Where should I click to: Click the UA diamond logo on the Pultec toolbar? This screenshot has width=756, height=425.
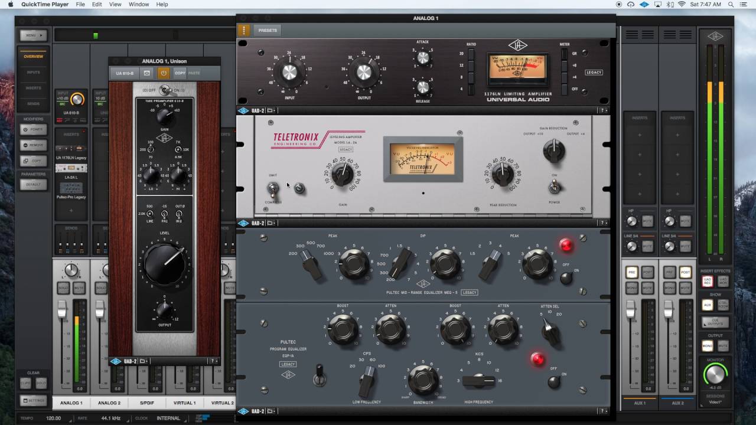pos(243,411)
